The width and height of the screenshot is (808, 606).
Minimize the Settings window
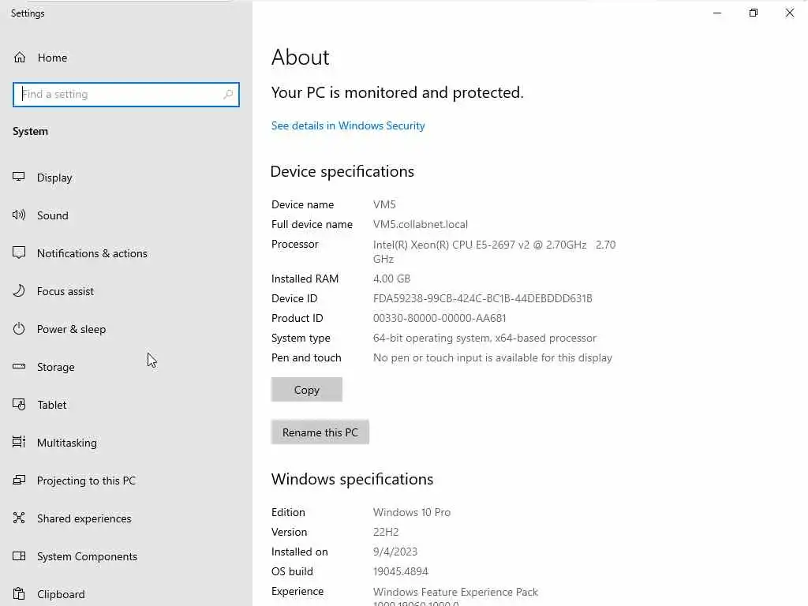point(716,13)
